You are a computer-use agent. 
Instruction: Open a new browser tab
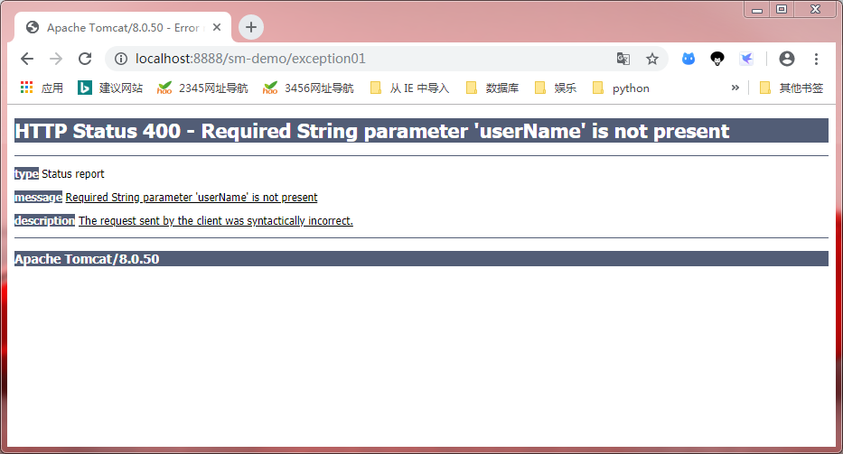coord(251,27)
